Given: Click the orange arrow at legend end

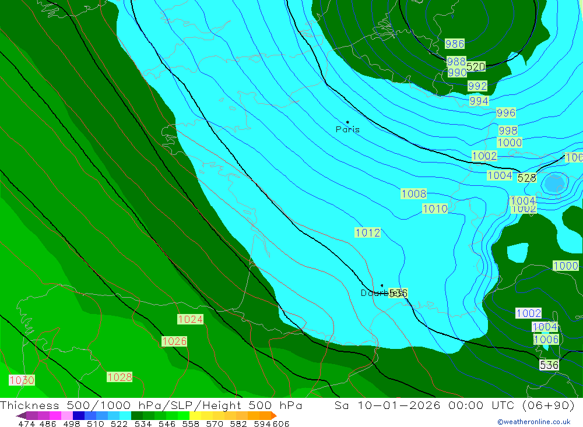Looking at the screenshot, I should click(274, 415).
